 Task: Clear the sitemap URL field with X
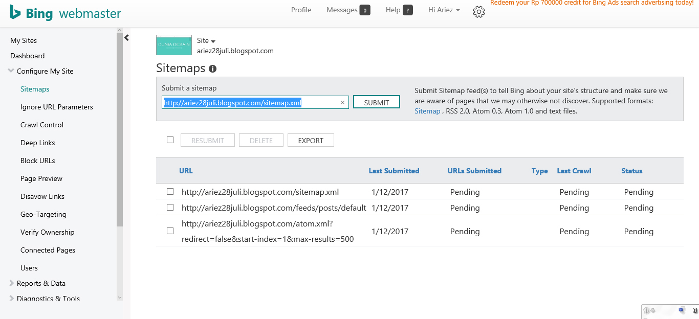pos(343,103)
